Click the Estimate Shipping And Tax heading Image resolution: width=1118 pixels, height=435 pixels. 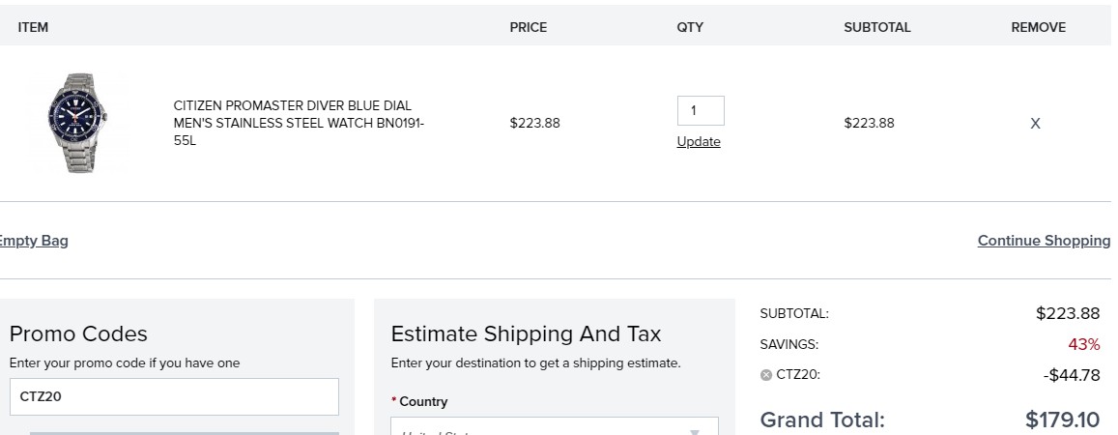tap(527, 333)
